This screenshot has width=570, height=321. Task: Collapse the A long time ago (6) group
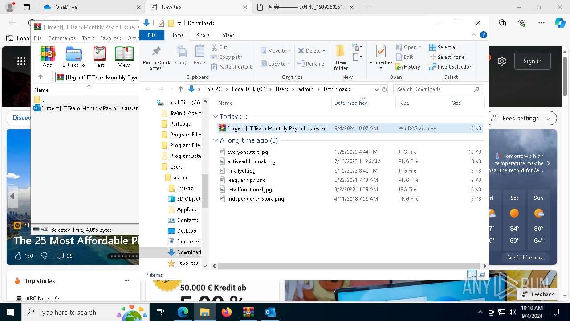(216, 140)
